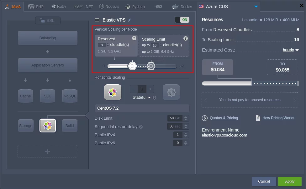Add a Build node
The image size is (306, 189).
[70, 126]
